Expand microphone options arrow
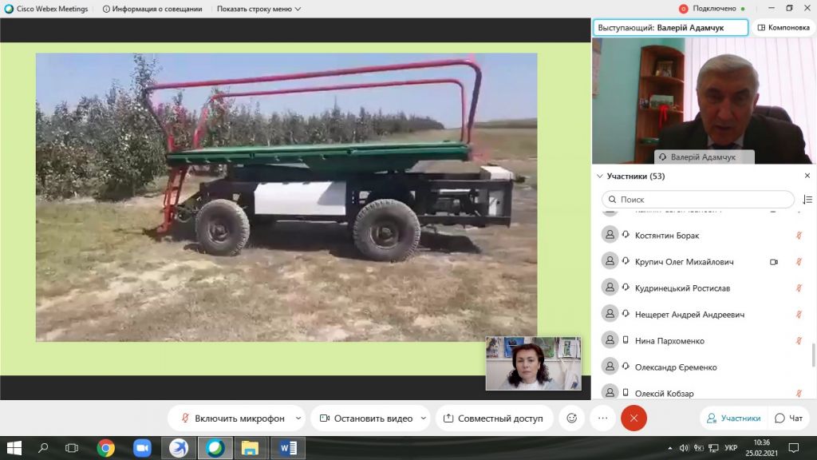 pyautogui.click(x=298, y=418)
